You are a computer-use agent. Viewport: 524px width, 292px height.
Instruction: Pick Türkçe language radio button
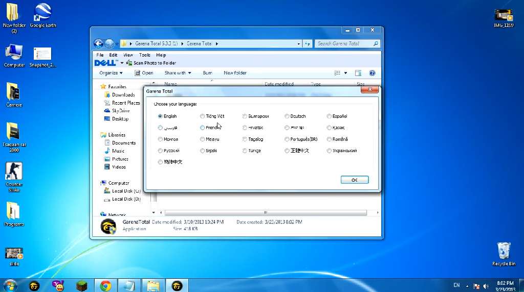pyautogui.click(x=245, y=151)
